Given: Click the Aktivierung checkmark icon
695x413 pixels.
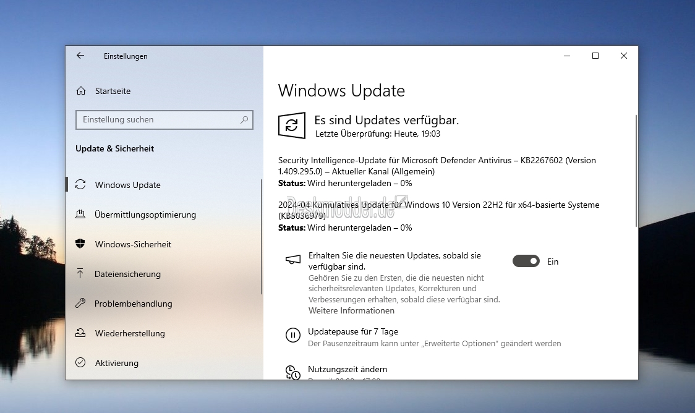Looking at the screenshot, I should [x=80, y=362].
